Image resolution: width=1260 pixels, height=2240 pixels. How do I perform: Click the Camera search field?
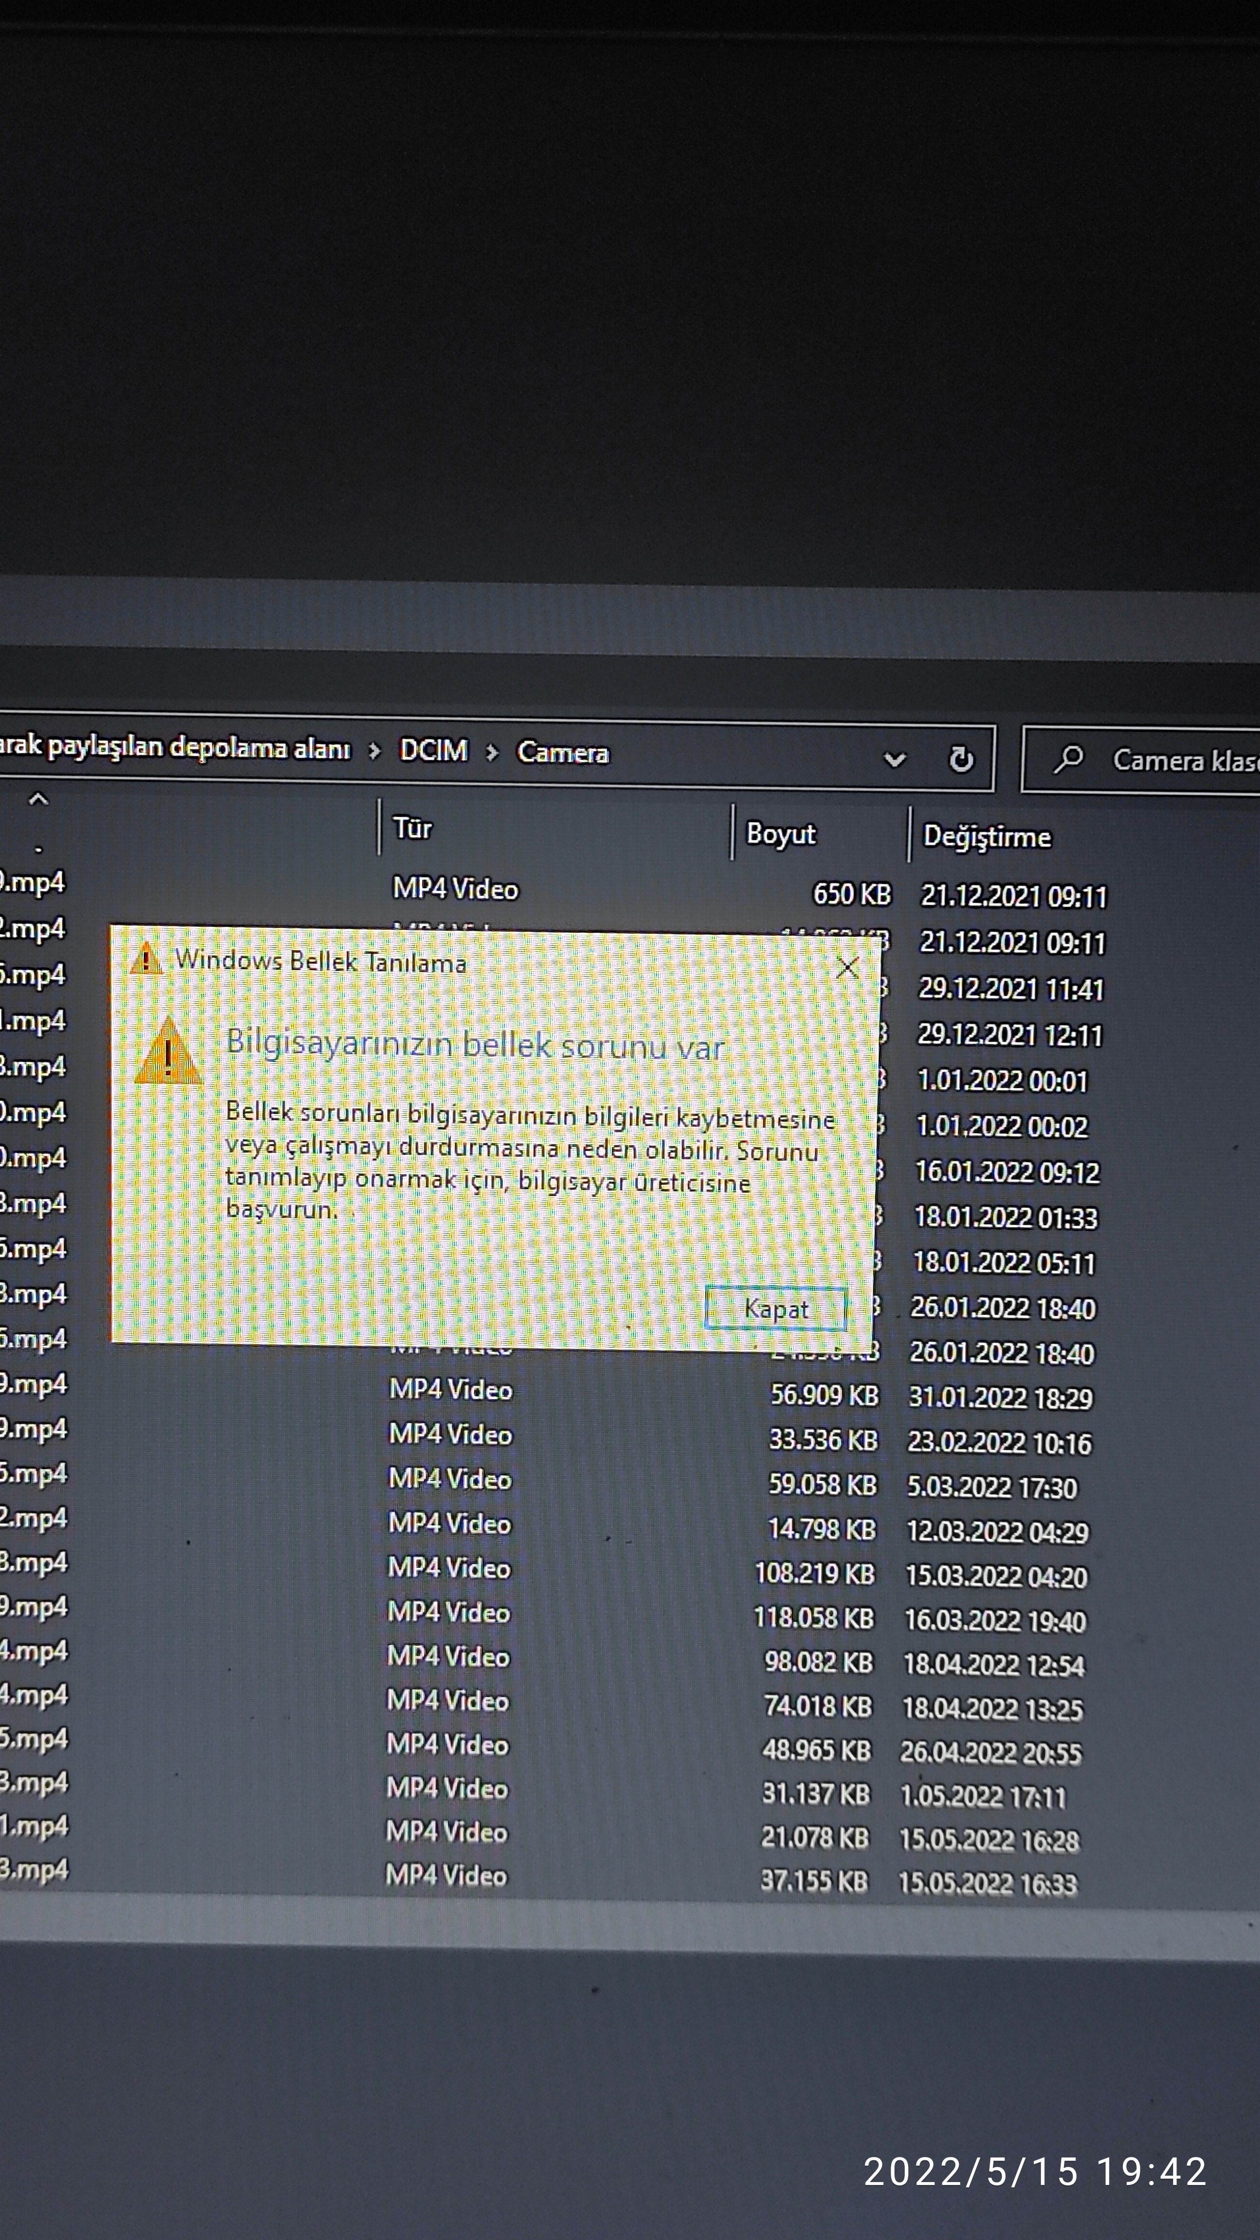pos(1183,761)
